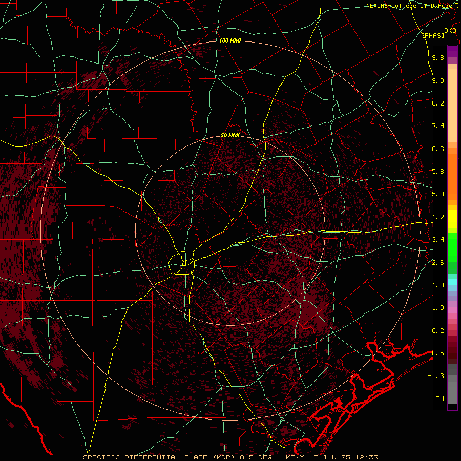This screenshot has width=461, height=461.
Task: Click the 1.0 scale value
Action: point(438,308)
